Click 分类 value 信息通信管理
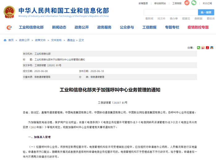 click(x=97, y=77)
